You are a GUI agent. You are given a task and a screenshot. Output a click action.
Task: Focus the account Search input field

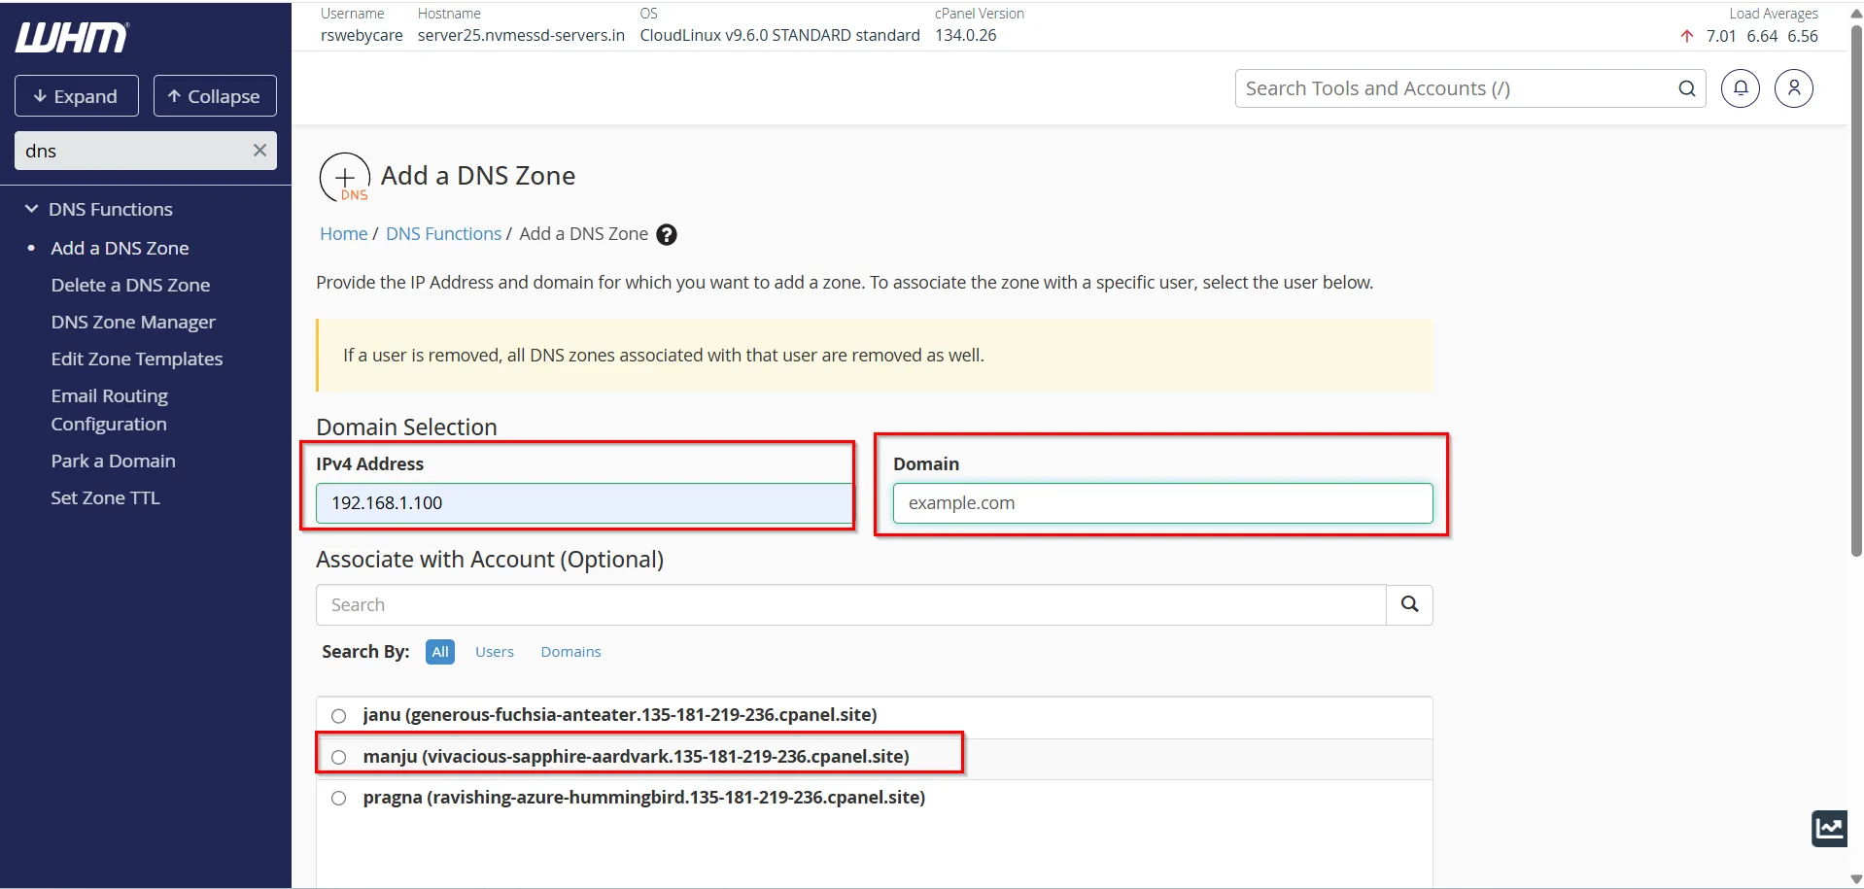(850, 604)
